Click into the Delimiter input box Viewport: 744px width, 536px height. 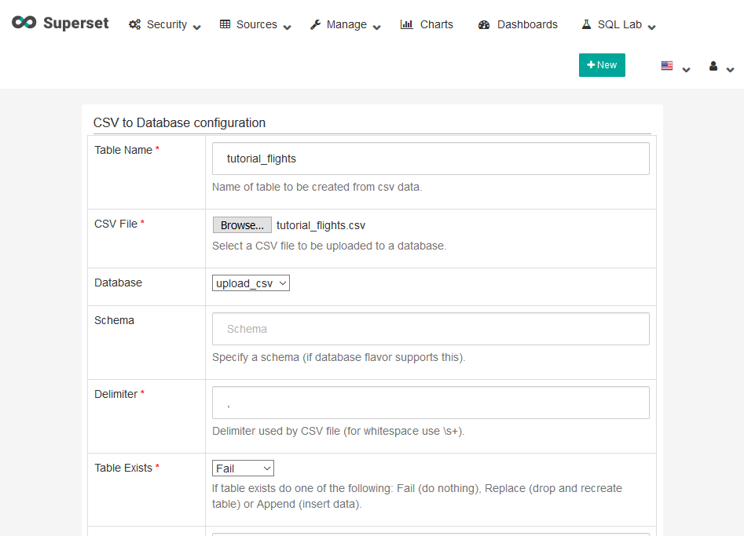(x=431, y=403)
